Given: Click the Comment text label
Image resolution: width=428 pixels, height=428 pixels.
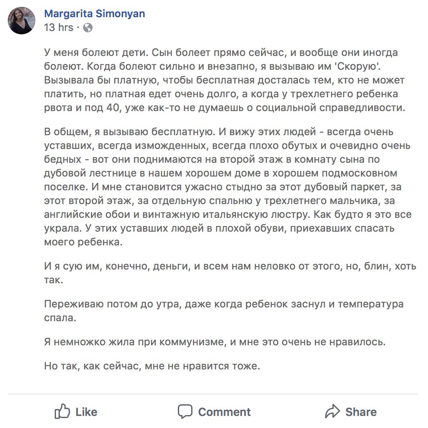Looking at the screenshot, I should point(224,412).
